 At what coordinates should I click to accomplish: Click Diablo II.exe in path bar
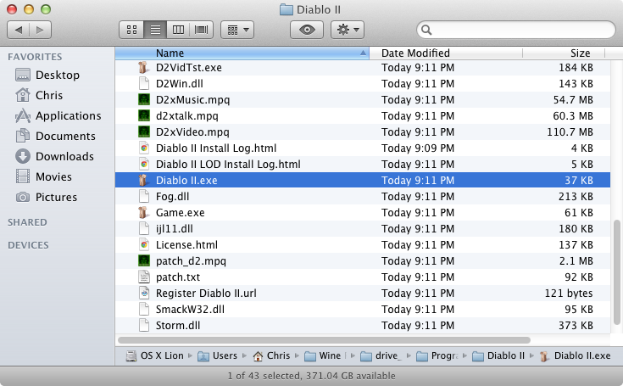575,355
